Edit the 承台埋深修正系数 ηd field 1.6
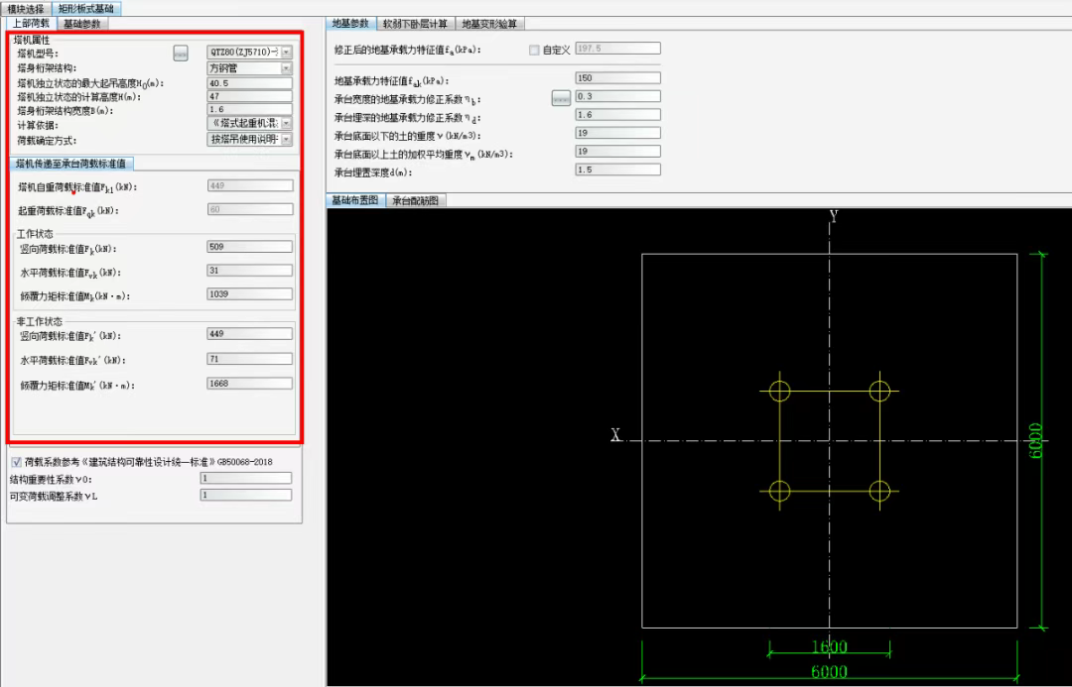This screenshot has width=1072, height=687. click(618, 115)
